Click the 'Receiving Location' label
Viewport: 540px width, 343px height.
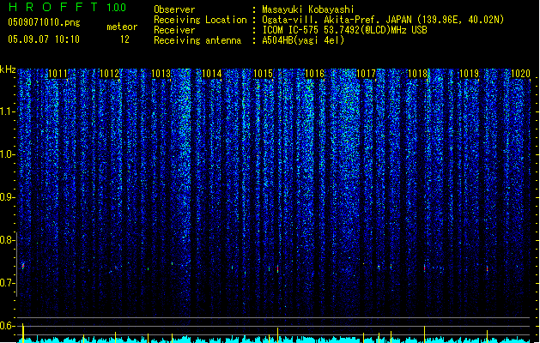(200, 20)
